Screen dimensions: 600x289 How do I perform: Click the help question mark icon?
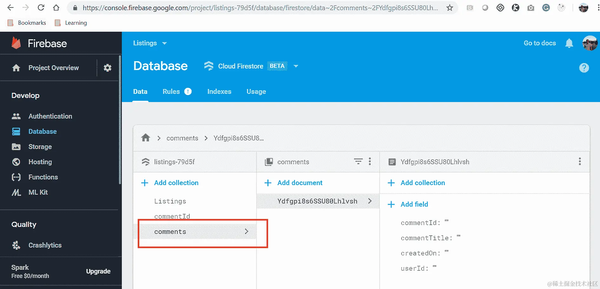(x=584, y=68)
